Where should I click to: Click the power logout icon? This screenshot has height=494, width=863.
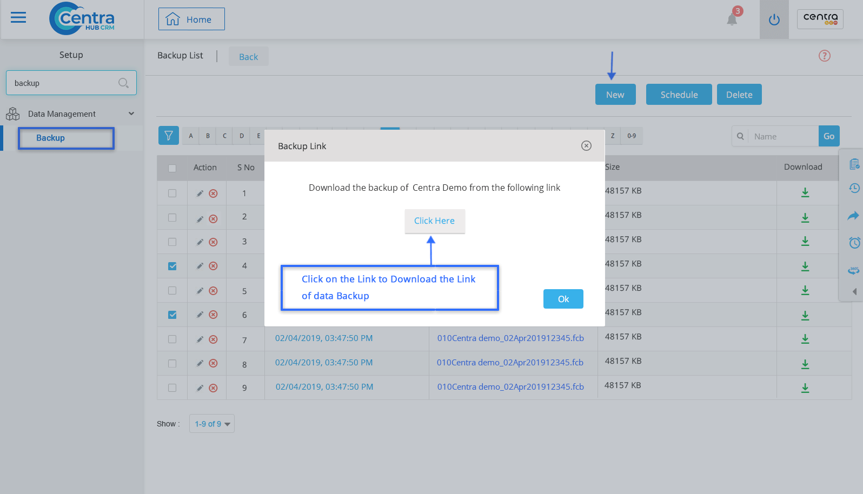click(774, 19)
